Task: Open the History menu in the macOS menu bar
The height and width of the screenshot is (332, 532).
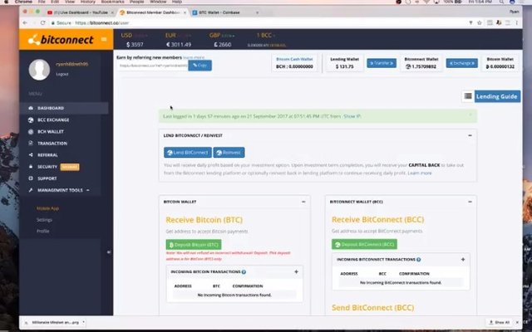Action: tap(88, 2)
